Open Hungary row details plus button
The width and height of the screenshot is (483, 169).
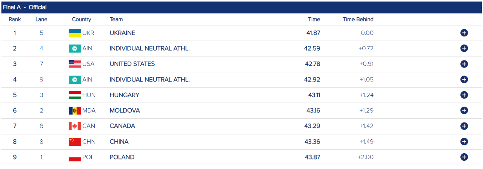coord(464,95)
